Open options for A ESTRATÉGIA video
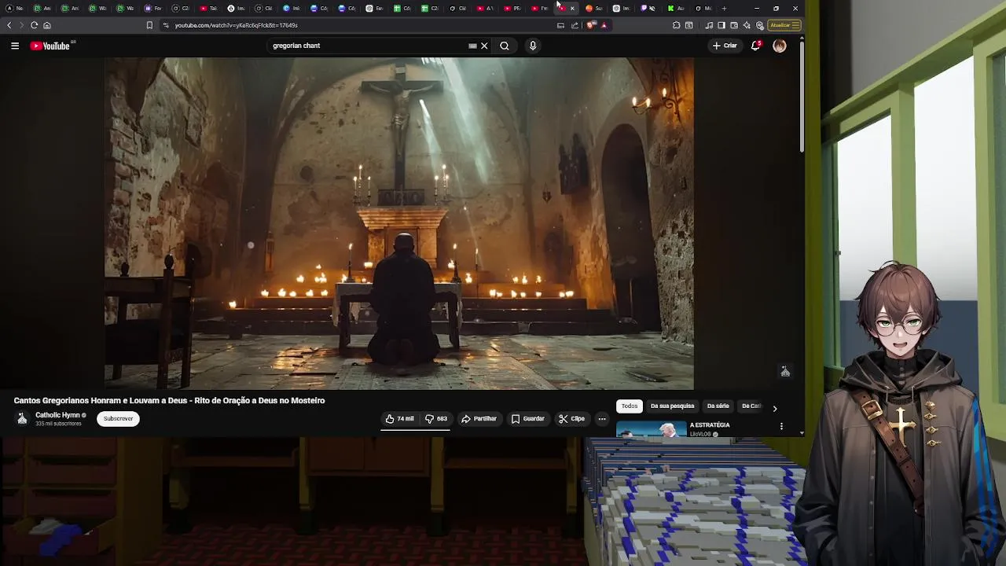Image resolution: width=1006 pixels, height=566 pixels. pyautogui.click(x=781, y=426)
